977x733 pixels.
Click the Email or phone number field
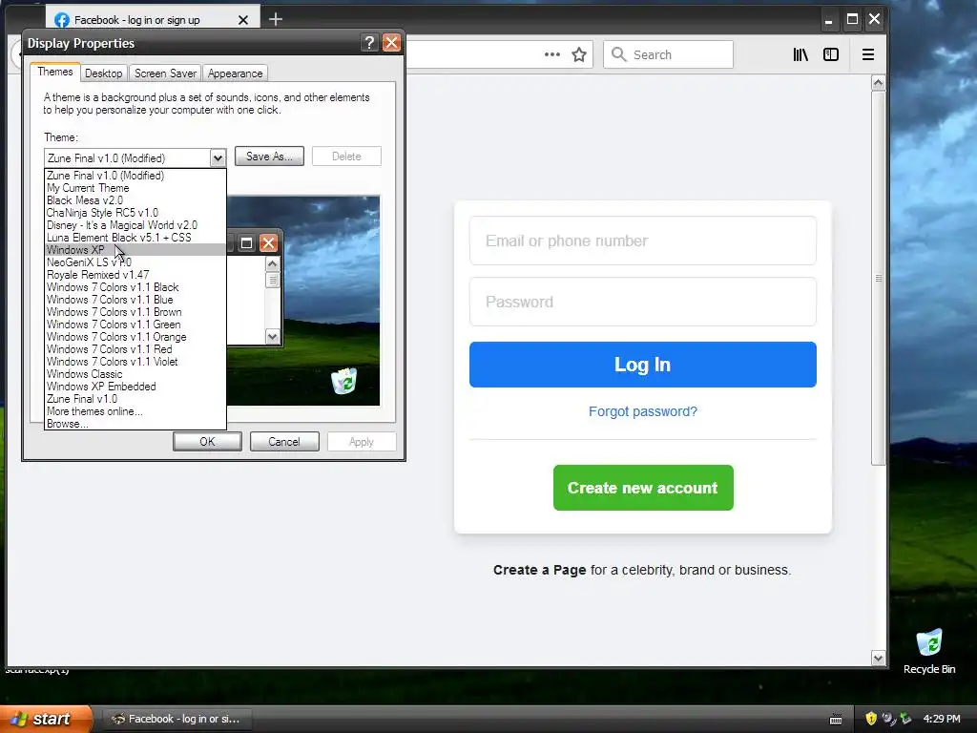[642, 241]
